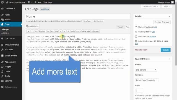Switch to the Visual editor tab

click(120, 27)
